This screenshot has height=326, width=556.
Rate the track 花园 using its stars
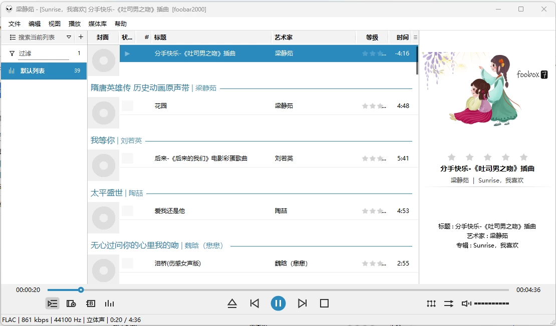tap(373, 105)
